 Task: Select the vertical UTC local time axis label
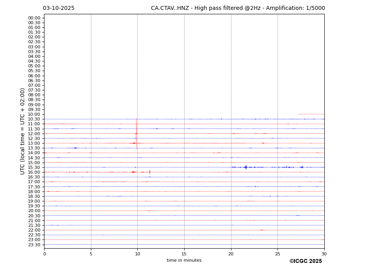pyautogui.click(x=23, y=131)
